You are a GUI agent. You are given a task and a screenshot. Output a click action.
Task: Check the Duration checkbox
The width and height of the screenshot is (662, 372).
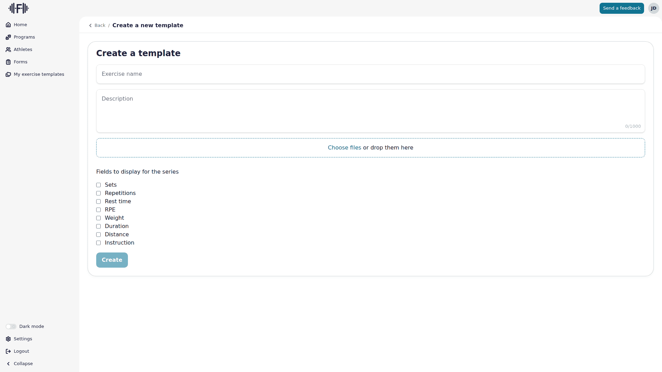pos(98,226)
